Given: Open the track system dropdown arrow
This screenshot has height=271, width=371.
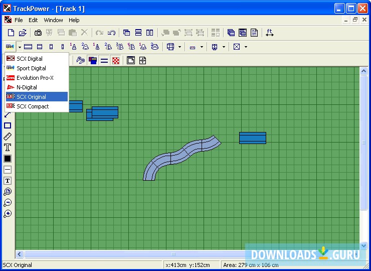Looking at the screenshot, I should pyautogui.click(x=20, y=47).
